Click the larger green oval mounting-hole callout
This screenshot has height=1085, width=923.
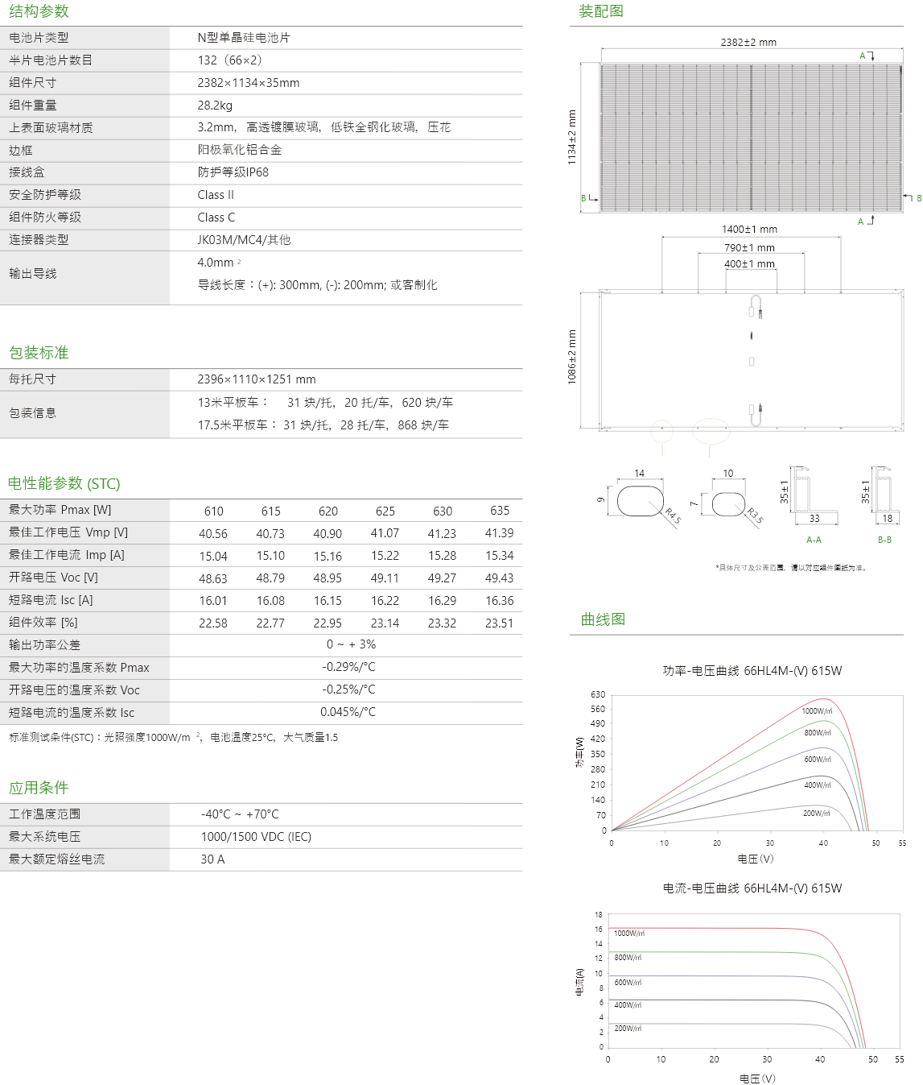pyautogui.click(x=711, y=432)
